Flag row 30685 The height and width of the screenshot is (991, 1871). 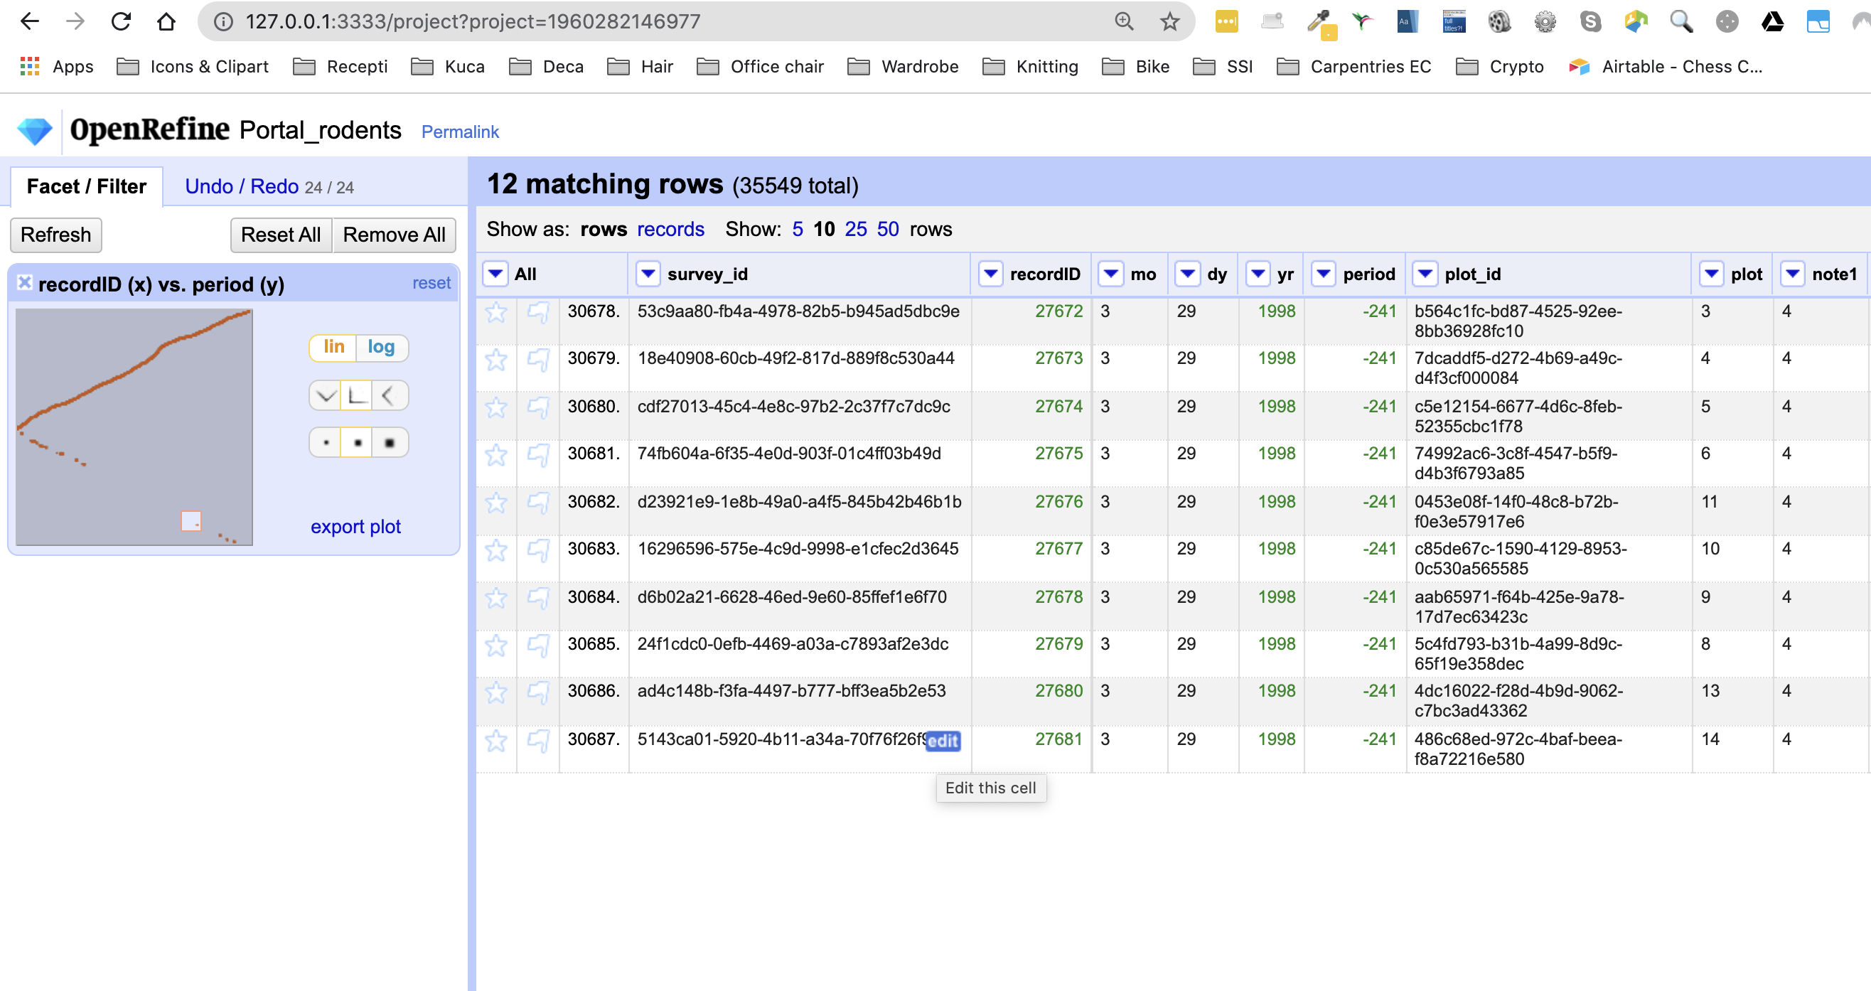point(537,646)
